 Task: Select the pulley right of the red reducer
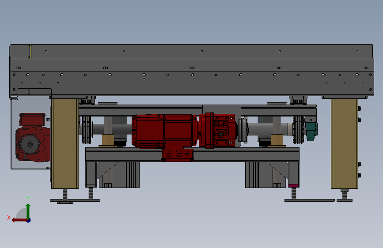(x=243, y=130)
